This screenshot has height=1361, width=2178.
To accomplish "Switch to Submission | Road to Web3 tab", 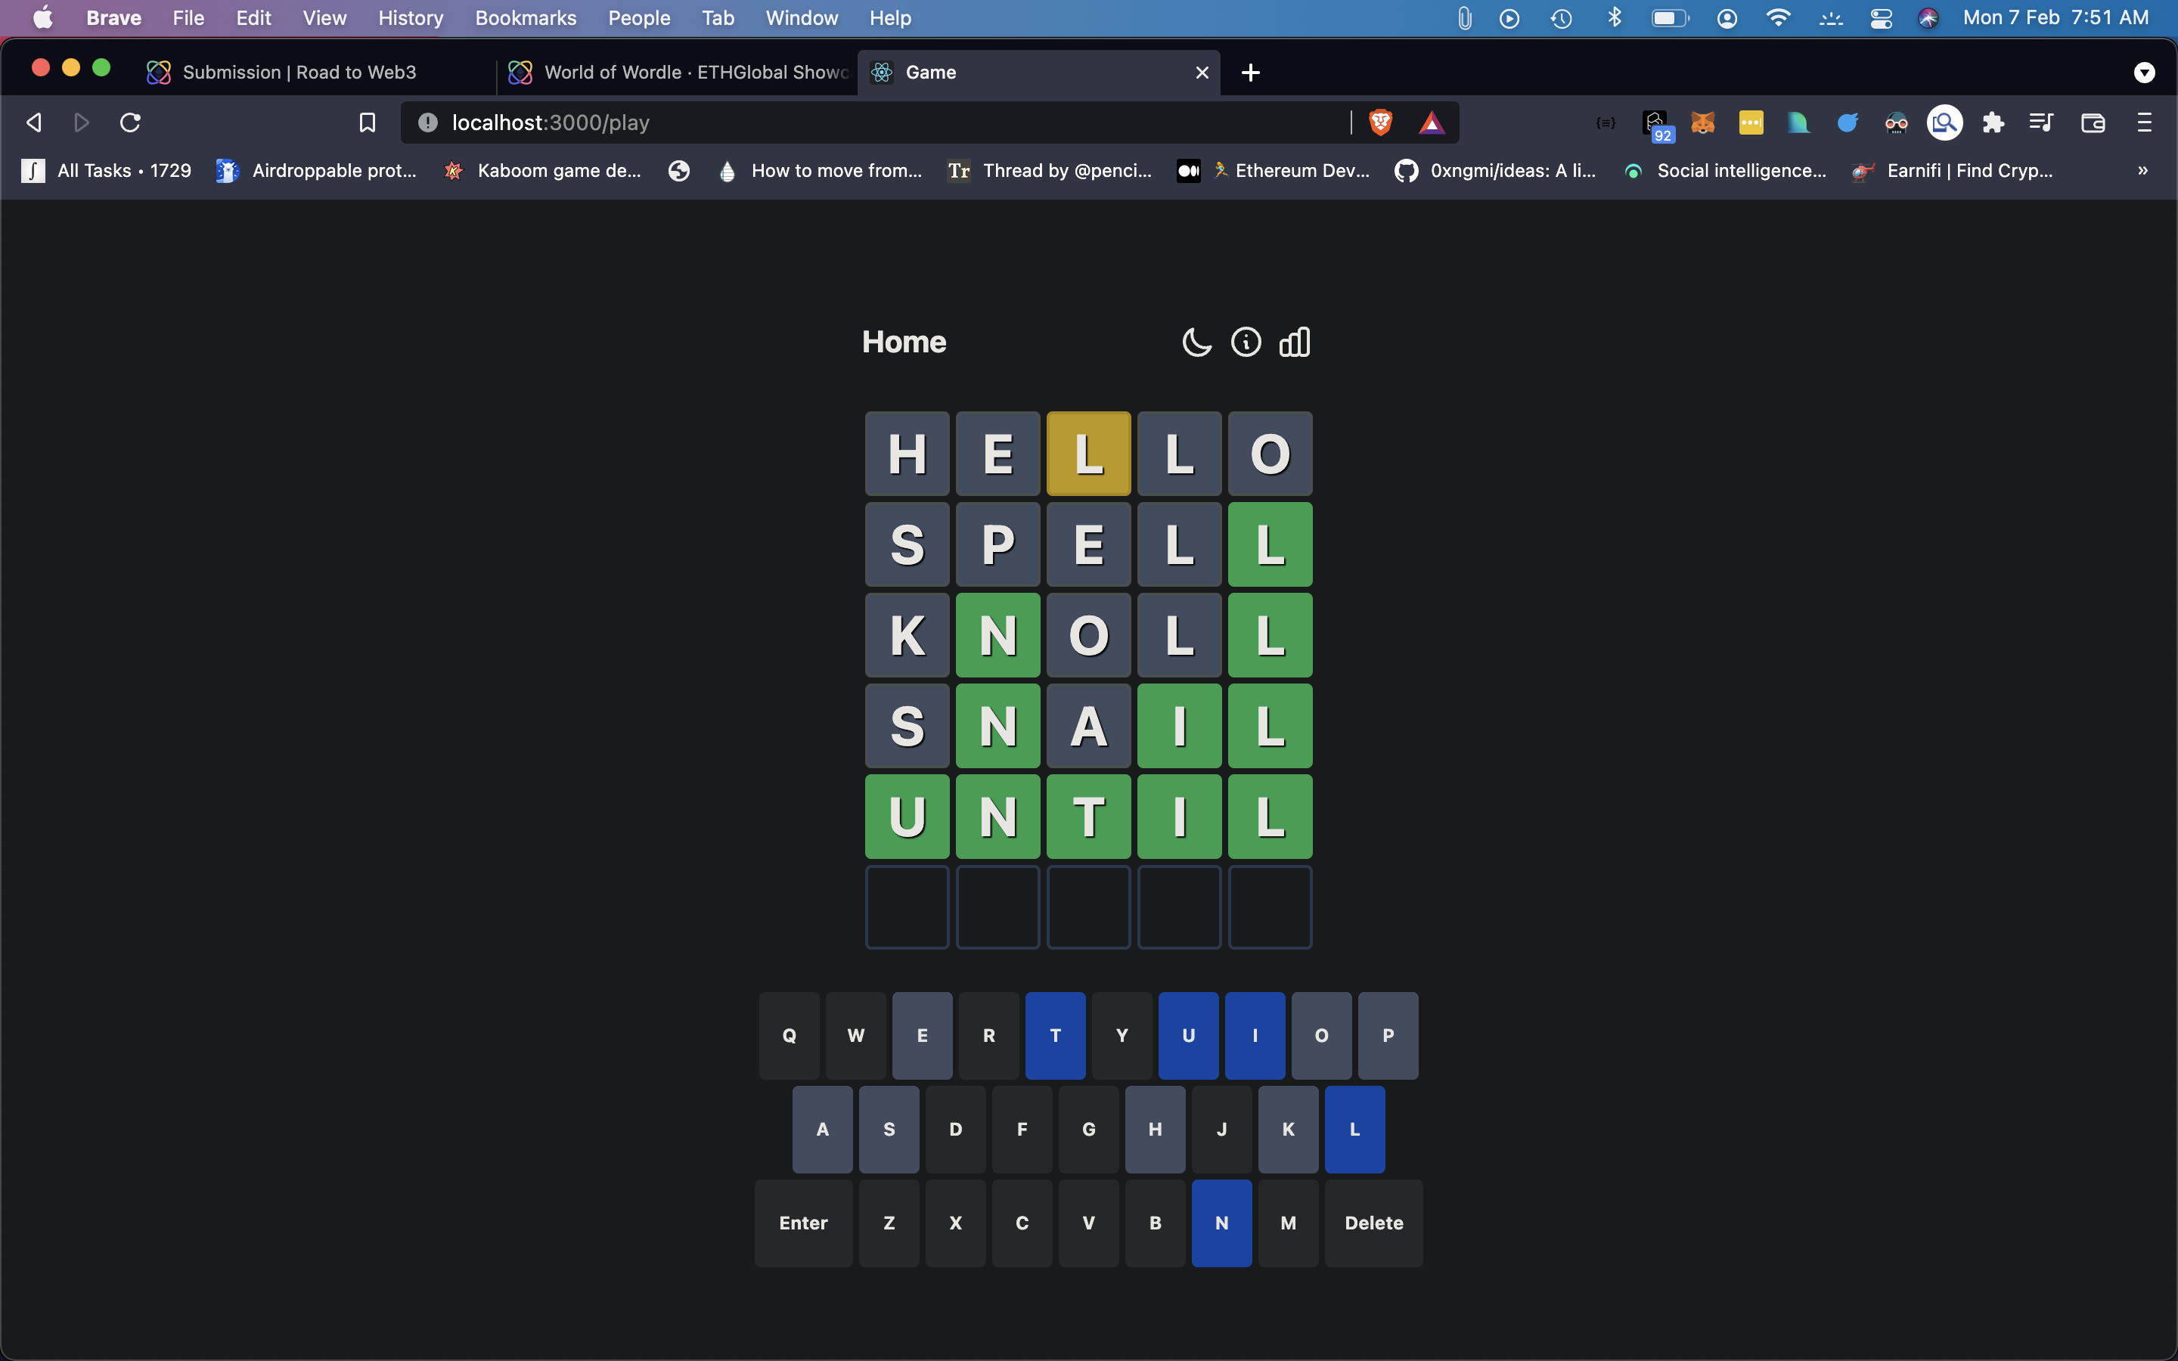I will pyautogui.click(x=299, y=72).
